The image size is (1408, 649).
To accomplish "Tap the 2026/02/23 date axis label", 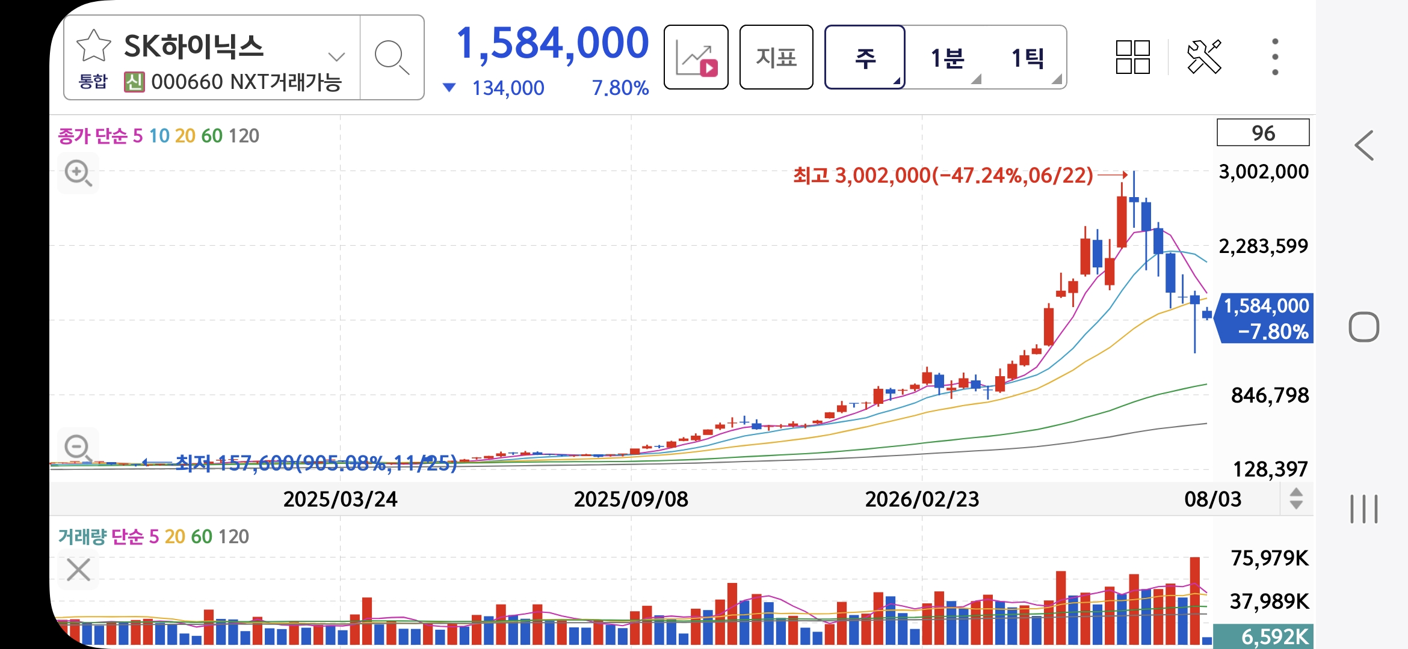I will click(922, 499).
